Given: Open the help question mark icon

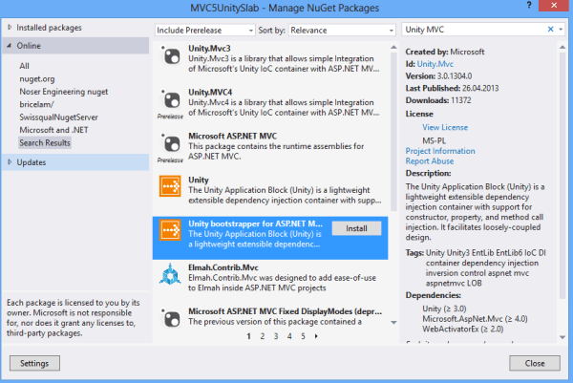Looking at the screenshot, I should (529, 5).
